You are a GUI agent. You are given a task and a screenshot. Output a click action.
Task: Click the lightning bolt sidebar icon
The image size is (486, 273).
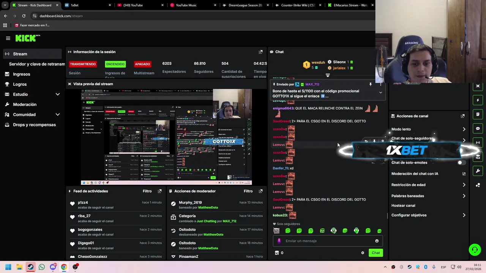(x=478, y=100)
